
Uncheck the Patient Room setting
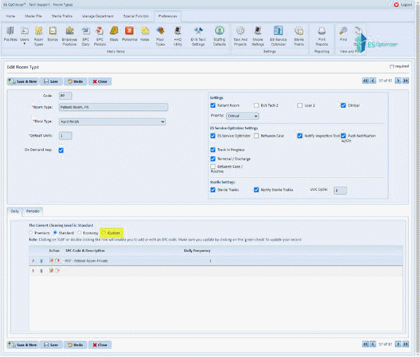pos(213,105)
